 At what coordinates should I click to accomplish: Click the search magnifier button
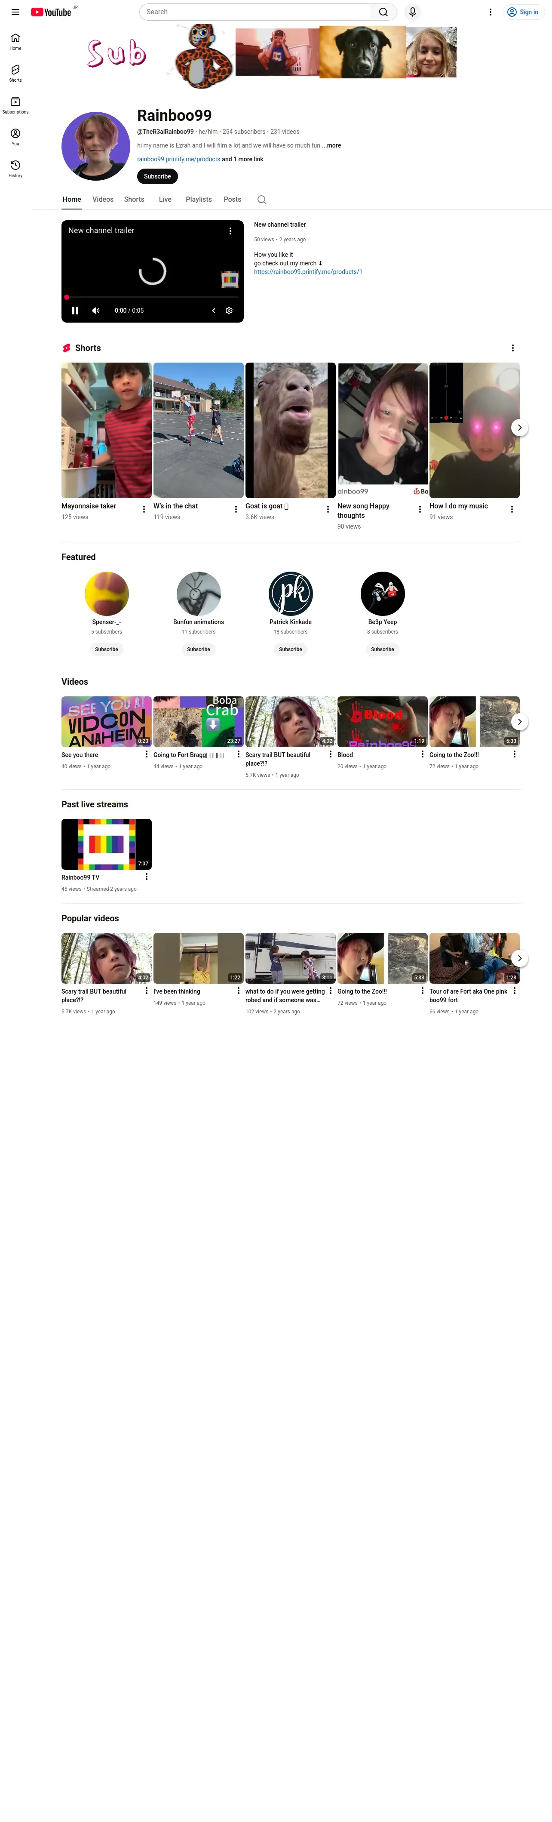pyautogui.click(x=383, y=12)
